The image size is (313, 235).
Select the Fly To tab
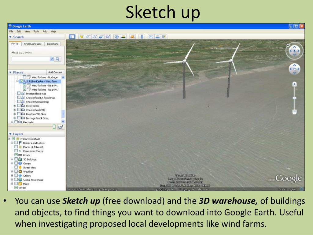click(x=15, y=44)
